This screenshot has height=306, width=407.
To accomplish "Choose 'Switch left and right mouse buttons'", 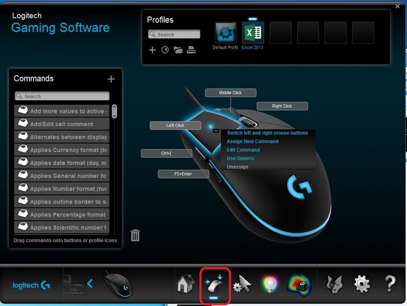I will pos(267,133).
